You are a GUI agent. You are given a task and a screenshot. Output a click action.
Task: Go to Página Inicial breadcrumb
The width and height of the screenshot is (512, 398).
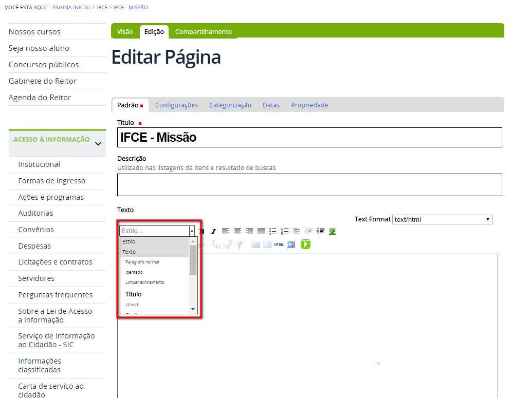(71, 8)
